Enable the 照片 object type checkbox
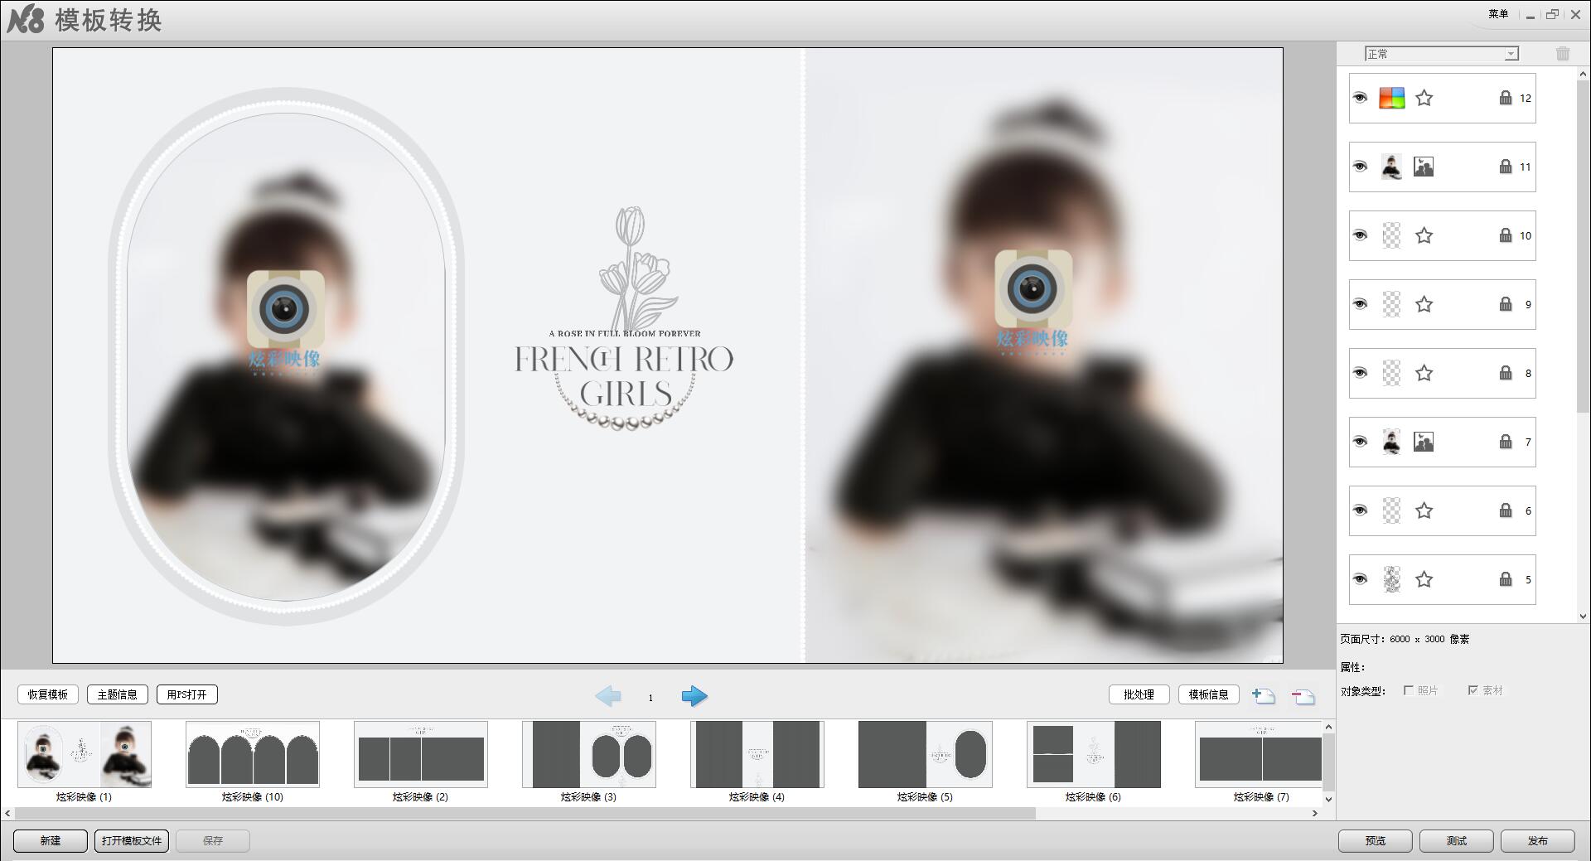Viewport: 1591px width, 861px height. coord(1409,690)
